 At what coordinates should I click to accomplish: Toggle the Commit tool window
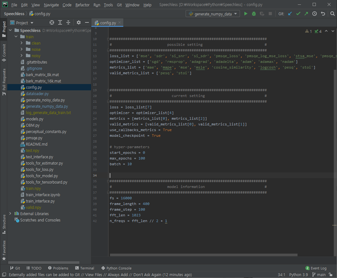4,53
